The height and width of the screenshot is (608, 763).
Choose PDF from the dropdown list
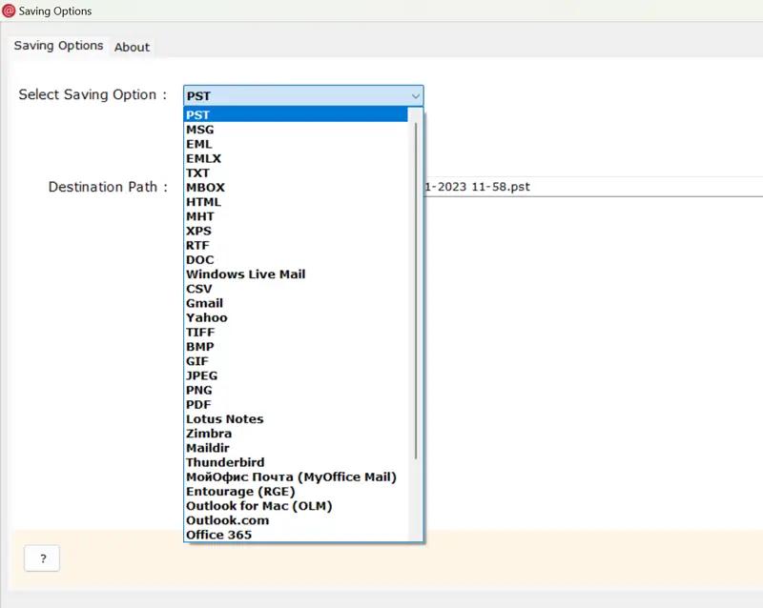click(x=296, y=404)
